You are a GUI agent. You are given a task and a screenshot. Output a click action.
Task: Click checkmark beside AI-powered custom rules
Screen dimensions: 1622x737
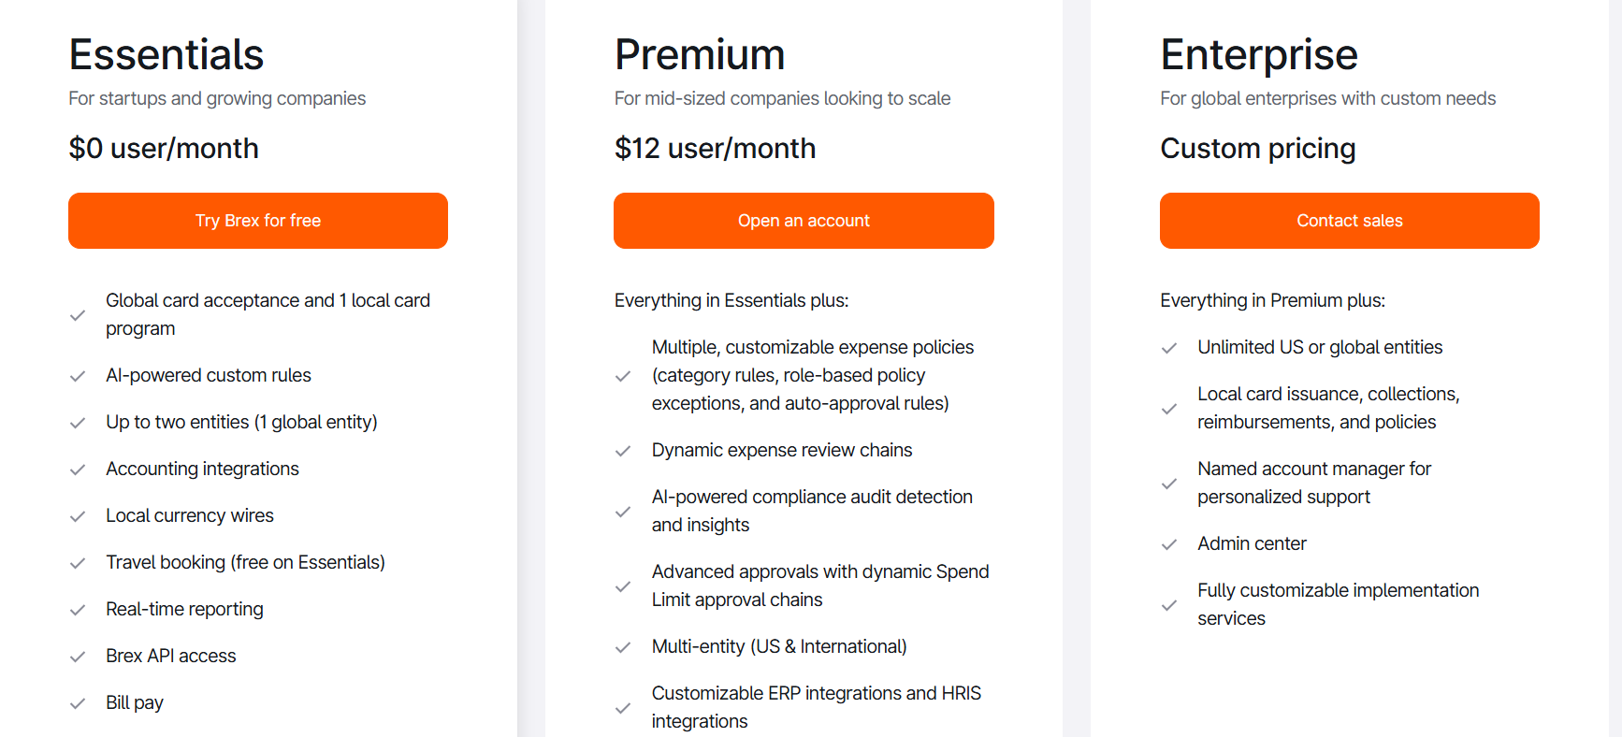78,376
